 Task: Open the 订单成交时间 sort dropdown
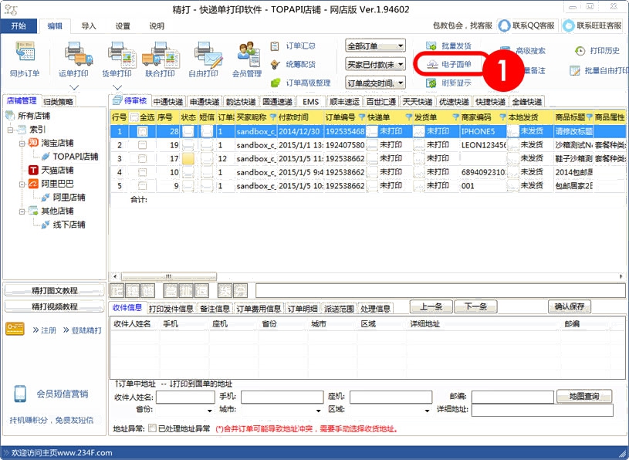pyautogui.click(x=376, y=83)
